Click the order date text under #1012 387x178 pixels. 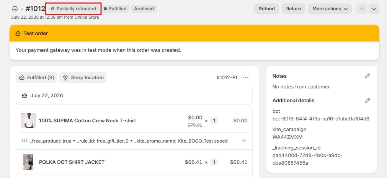coord(55,18)
